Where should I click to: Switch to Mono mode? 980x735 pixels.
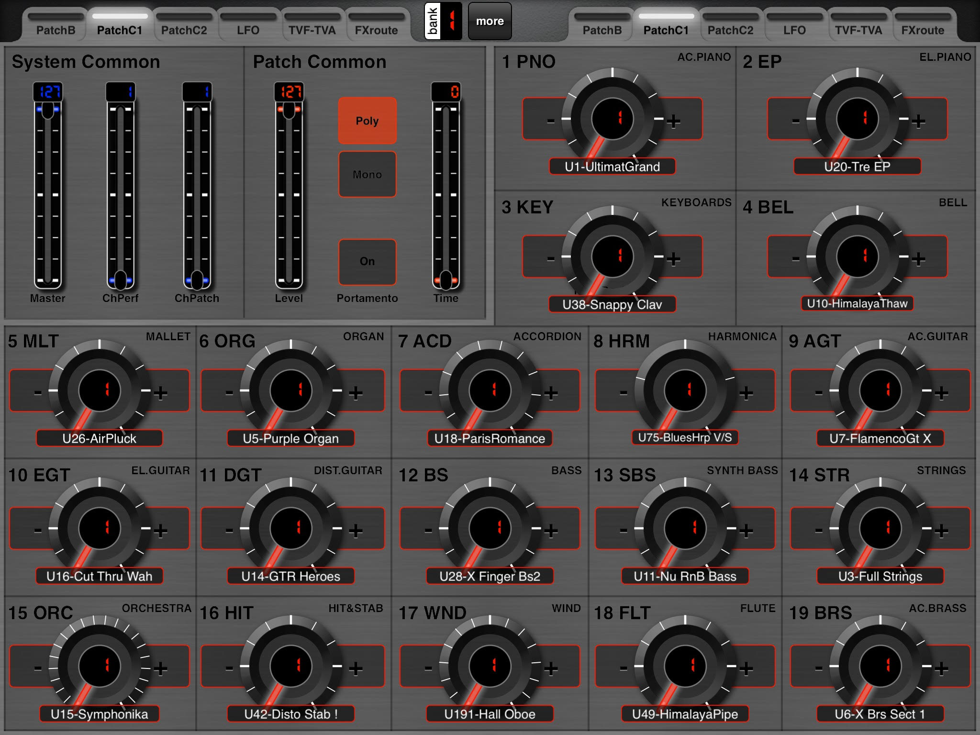[x=367, y=175]
